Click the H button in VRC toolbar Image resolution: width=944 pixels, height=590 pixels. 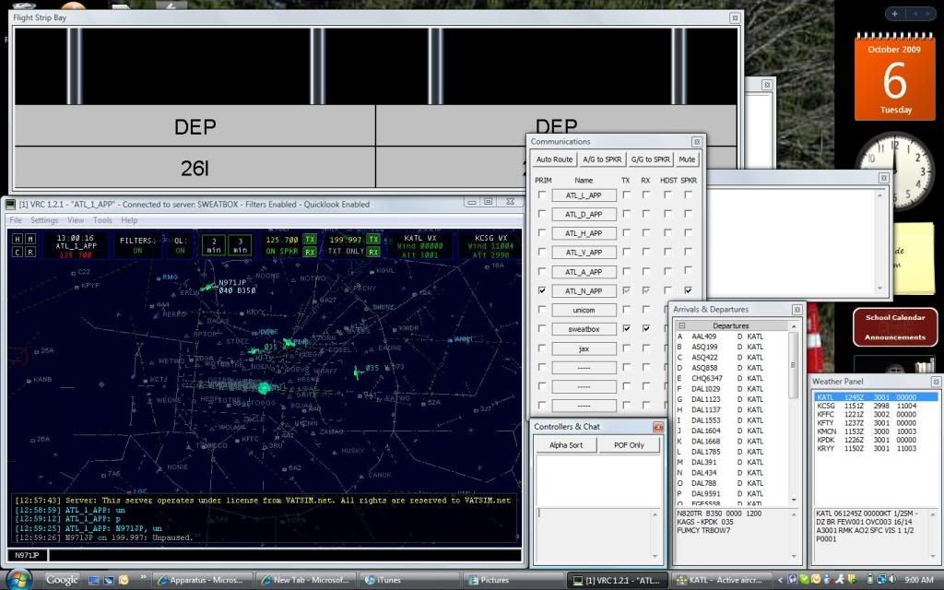(x=18, y=239)
